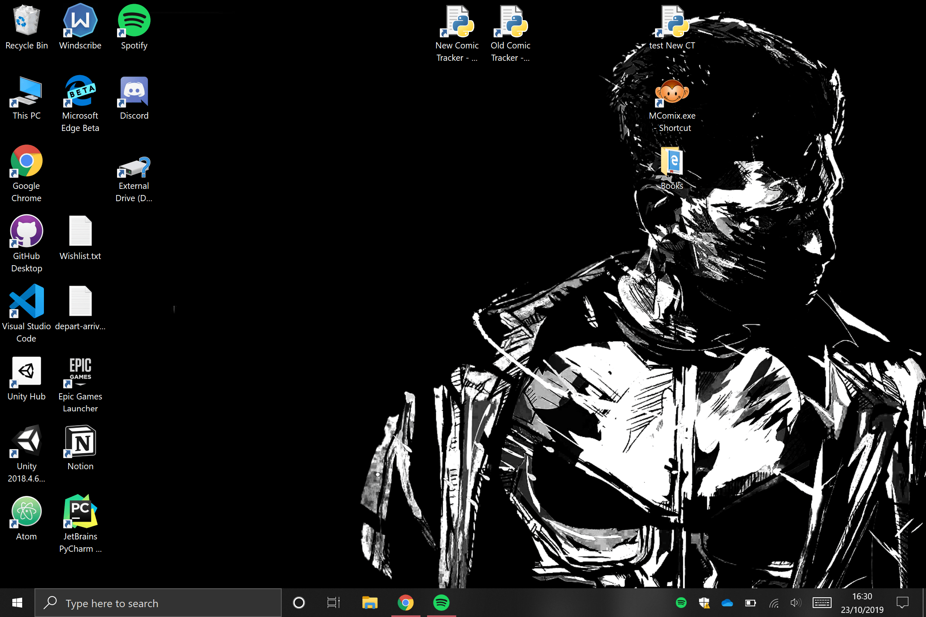Select the Discord desktop shortcut

pos(134,98)
